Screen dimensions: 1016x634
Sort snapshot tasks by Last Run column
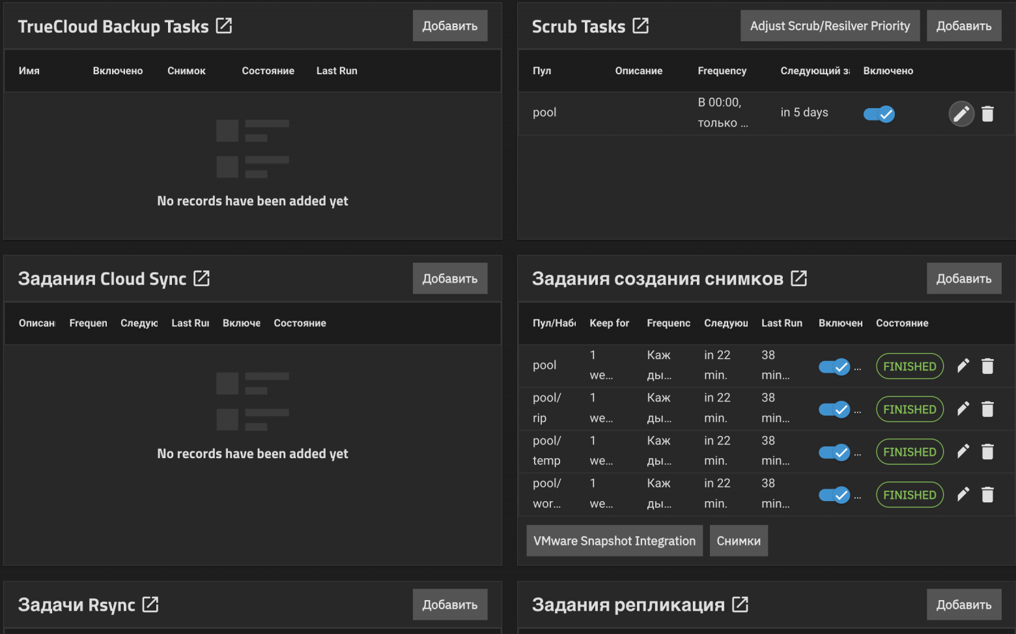[782, 323]
